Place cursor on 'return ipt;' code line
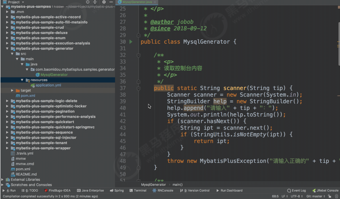The height and width of the screenshot is (199, 340). (x=211, y=141)
